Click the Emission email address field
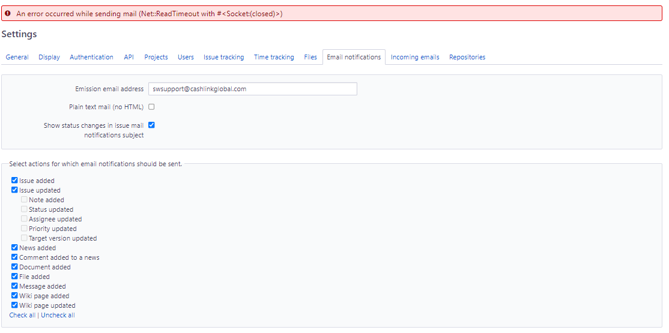669x333 pixels. click(x=252, y=89)
